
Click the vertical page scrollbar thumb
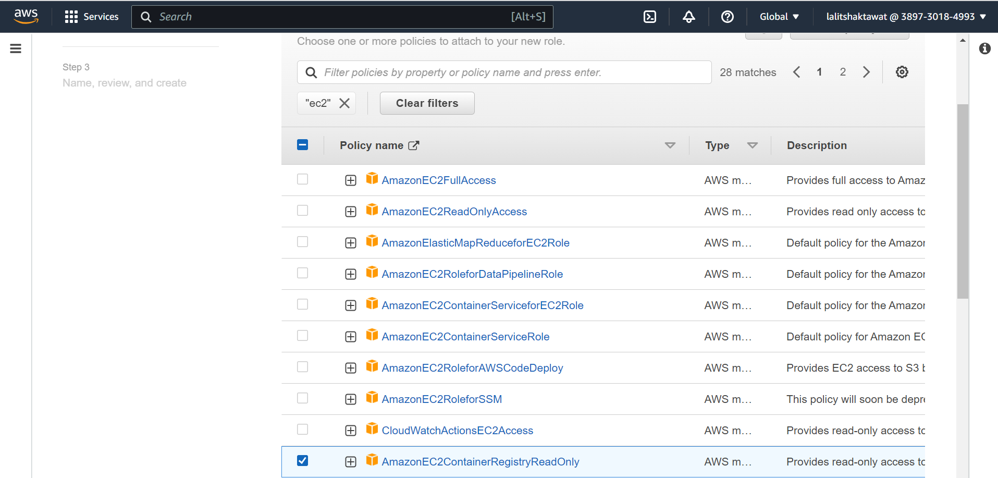(x=963, y=201)
